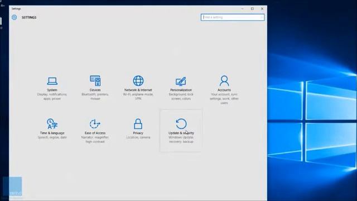Image resolution: width=357 pixels, height=201 pixels.
Task: Click 'Location, camera' description text
Action: pos(138,137)
